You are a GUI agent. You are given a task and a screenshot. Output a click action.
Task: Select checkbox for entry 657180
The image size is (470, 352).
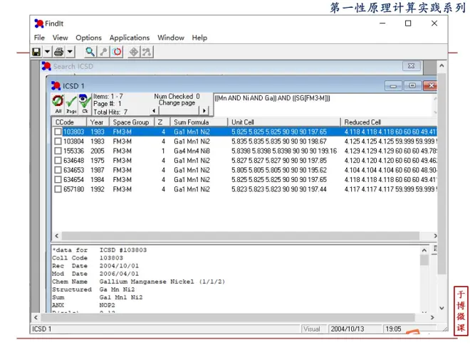pos(58,189)
